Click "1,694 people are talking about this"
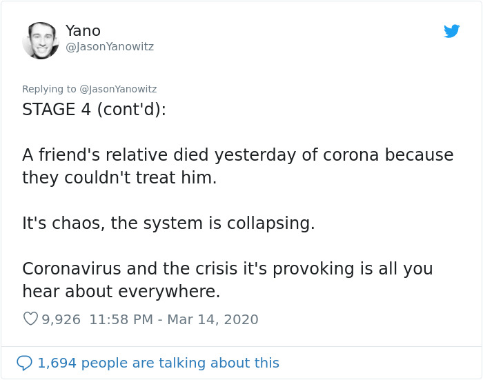The height and width of the screenshot is (380, 483). click(x=158, y=363)
